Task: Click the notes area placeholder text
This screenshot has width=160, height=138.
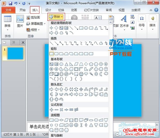Action: [x=39, y=127]
